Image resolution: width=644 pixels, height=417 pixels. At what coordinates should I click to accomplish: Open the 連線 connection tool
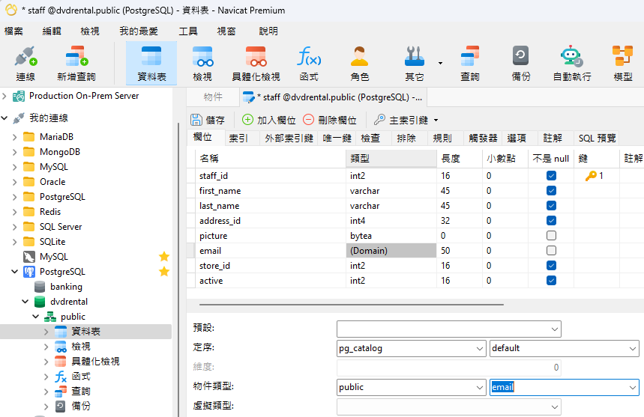(x=25, y=64)
